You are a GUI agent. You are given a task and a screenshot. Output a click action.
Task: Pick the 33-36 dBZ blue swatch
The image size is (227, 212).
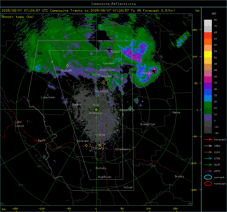[x=208, y=92]
